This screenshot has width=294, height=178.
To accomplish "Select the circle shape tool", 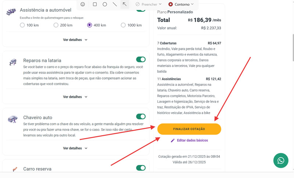I will 105,4.
